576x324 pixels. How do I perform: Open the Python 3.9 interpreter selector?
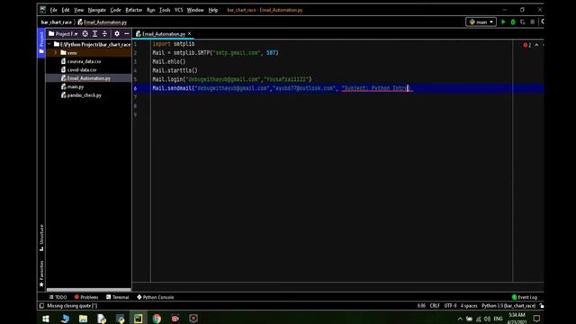[x=508, y=306]
